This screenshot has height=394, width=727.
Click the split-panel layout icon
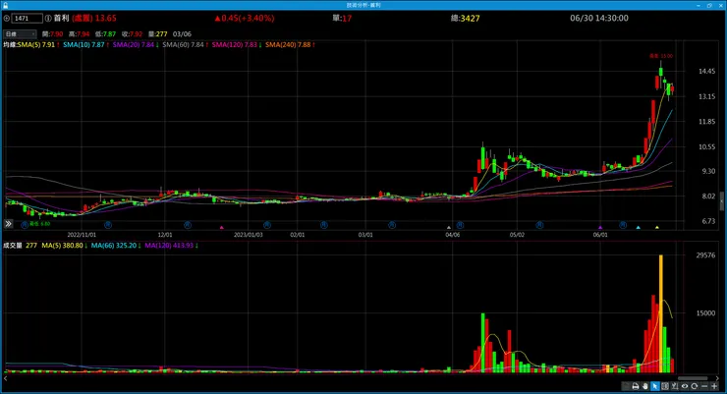665,386
